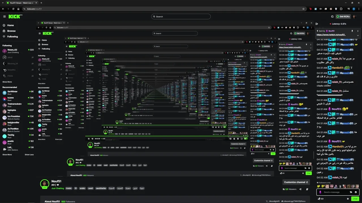Show More under the Following section
The image size is (362, 203).
coord(7,82)
